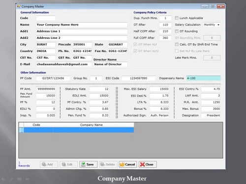Click the Full COFF After field
The width and height of the screenshot is (246, 184).
pos(165,38)
